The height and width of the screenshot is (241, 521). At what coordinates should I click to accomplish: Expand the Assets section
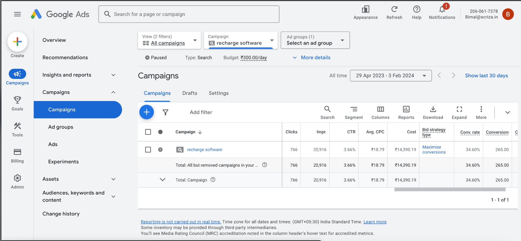[x=113, y=179]
